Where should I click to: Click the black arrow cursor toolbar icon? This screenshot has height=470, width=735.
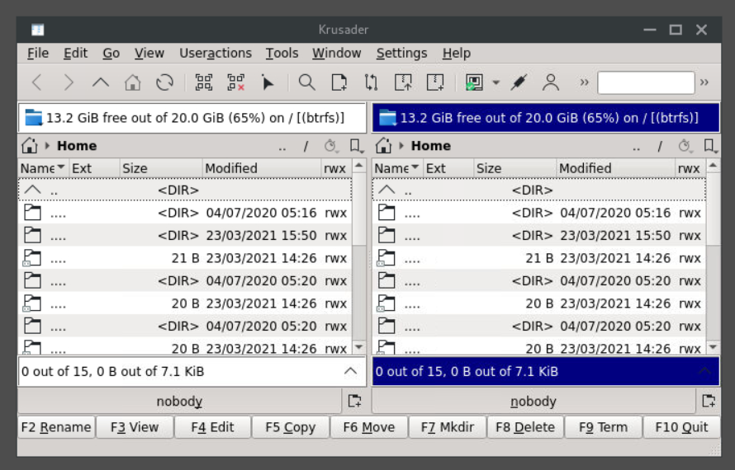click(268, 82)
